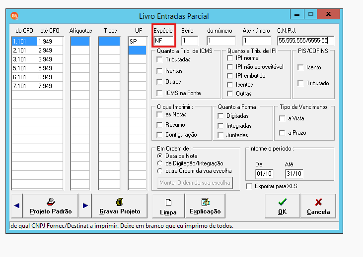Screen dimensions: 363x257
Task: Check the Isentas ICMS option
Action: tap(159, 71)
